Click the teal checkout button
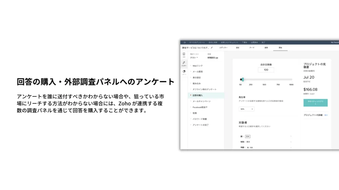339x190 pixels. click(315, 103)
